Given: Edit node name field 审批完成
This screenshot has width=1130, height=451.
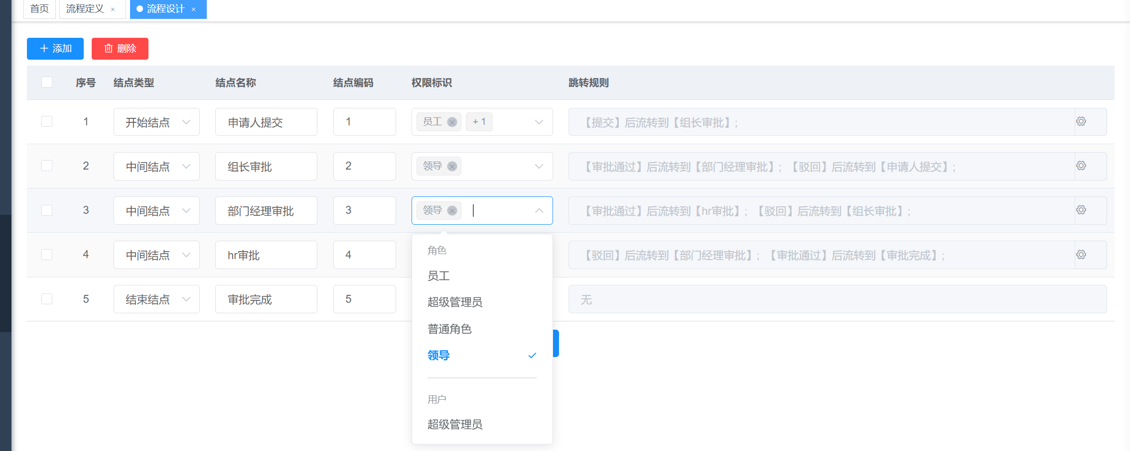Looking at the screenshot, I should tap(266, 299).
